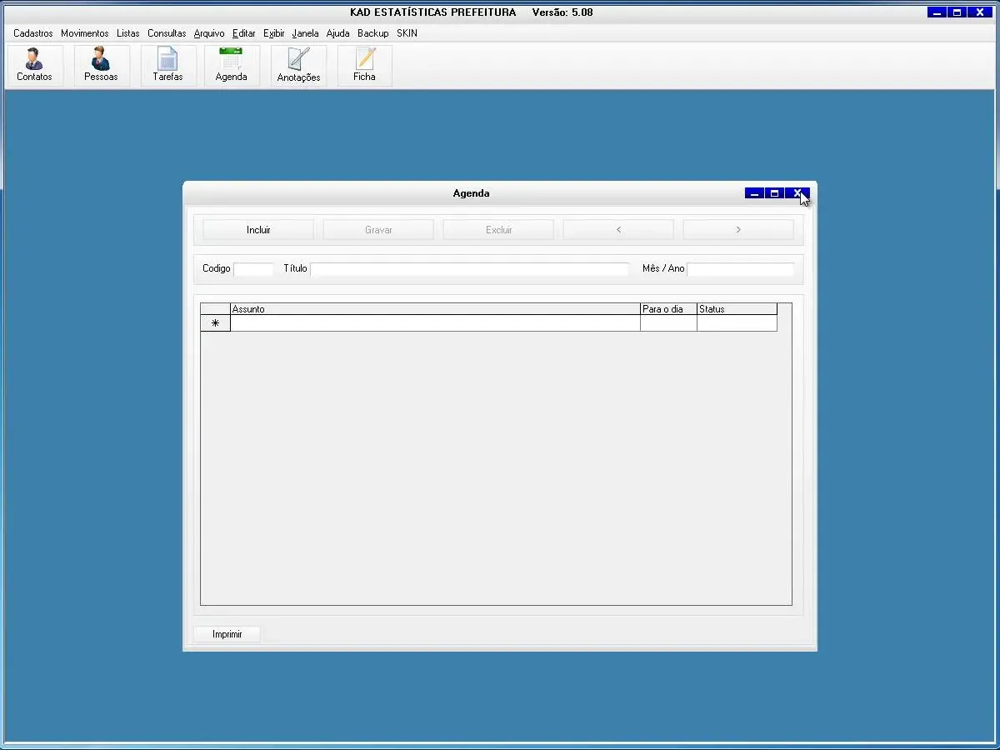Open the SKIN menu
Viewport: 1000px width, 750px height.
(407, 33)
